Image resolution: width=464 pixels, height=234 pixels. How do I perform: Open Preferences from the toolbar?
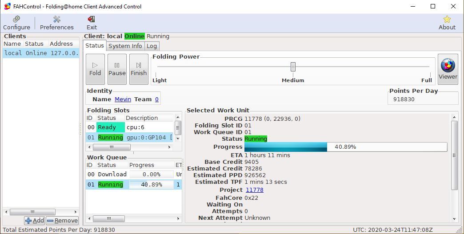point(56,23)
